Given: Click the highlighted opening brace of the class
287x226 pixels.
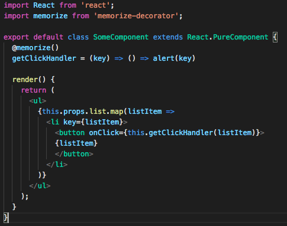Looking at the screenshot, I should 275,37.
